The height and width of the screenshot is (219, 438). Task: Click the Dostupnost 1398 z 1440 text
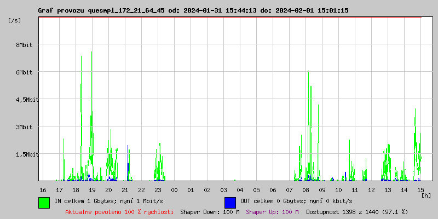[357, 211]
